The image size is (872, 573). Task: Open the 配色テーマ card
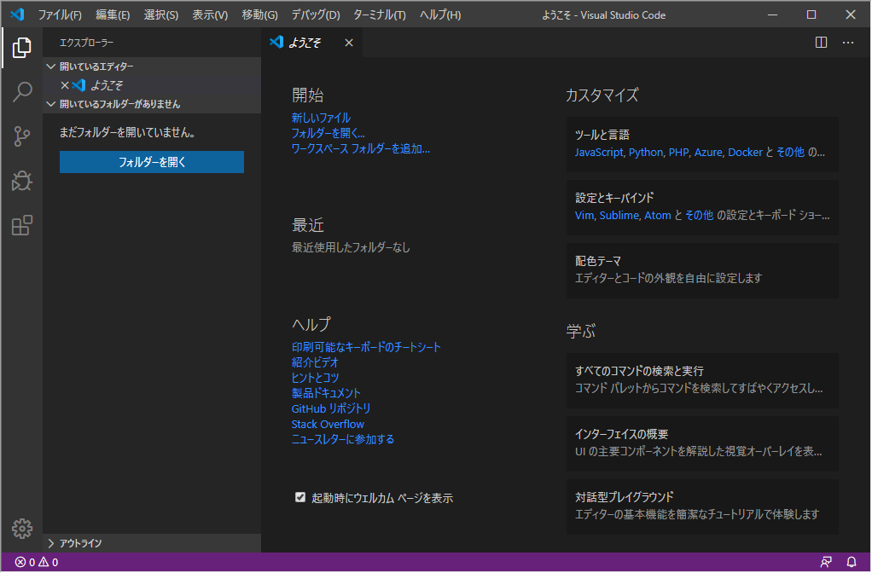(702, 270)
